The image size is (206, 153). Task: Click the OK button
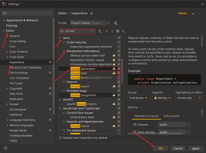(160, 148)
